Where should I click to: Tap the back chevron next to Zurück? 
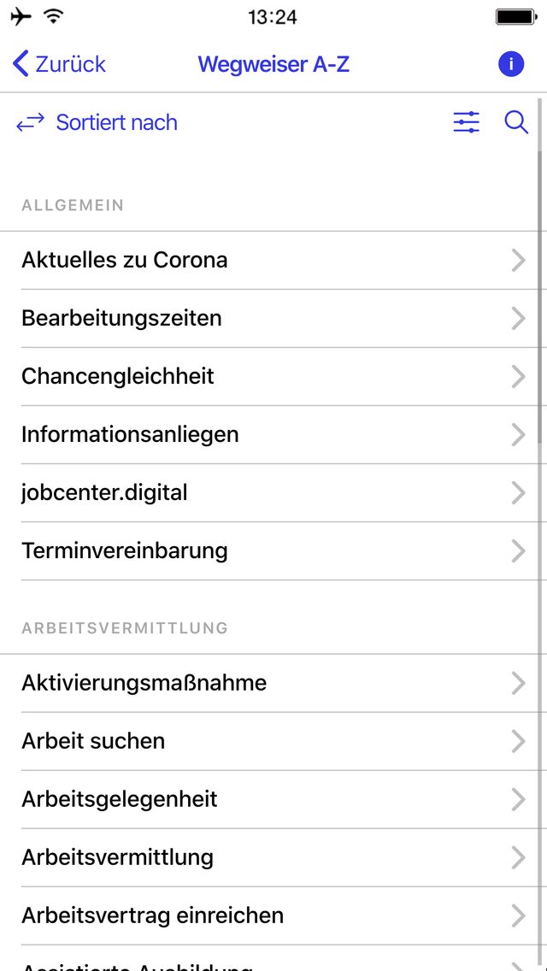coord(19,63)
